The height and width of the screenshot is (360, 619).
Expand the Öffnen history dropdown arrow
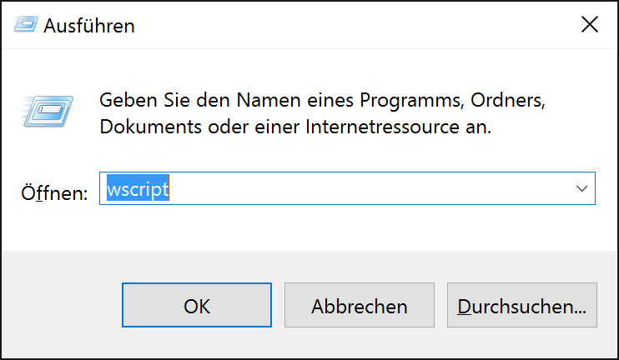pos(582,189)
